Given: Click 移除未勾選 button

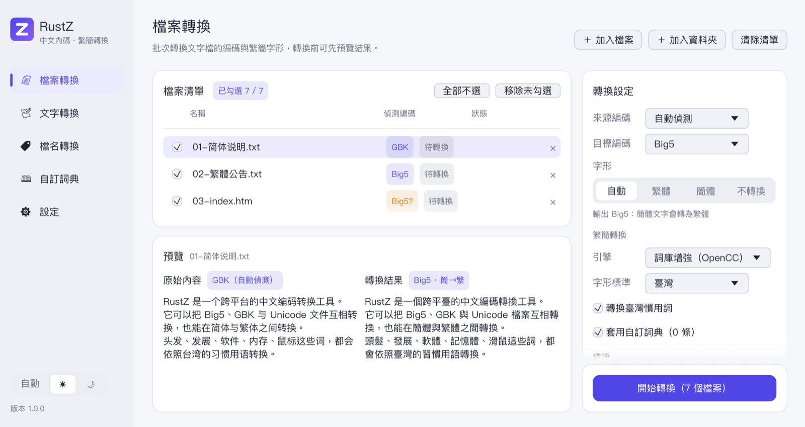Looking at the screenshot, I should 528,91.
